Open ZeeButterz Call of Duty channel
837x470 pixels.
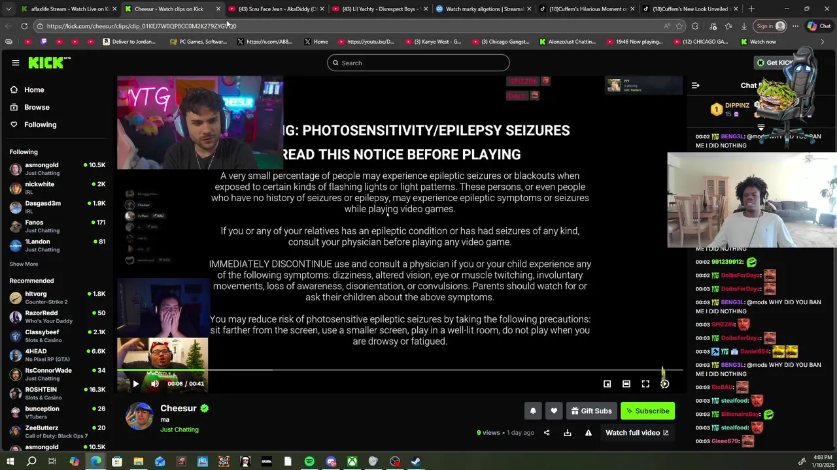point(57,431)
